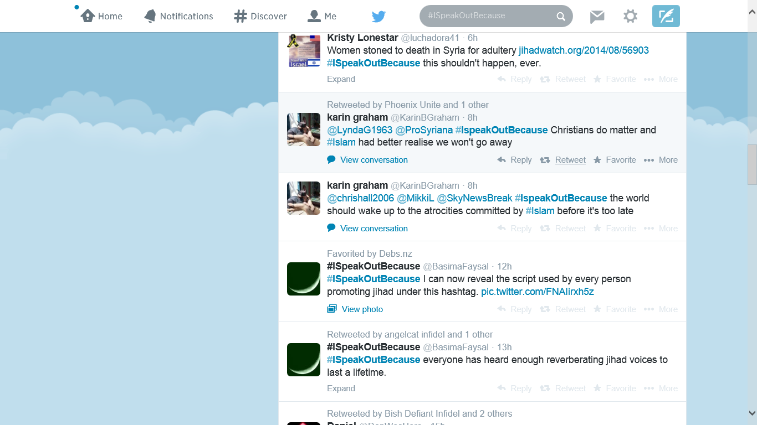Open 'Favorited by Debs.nz' link
The image size is (757, 425).
click(370, 254)
